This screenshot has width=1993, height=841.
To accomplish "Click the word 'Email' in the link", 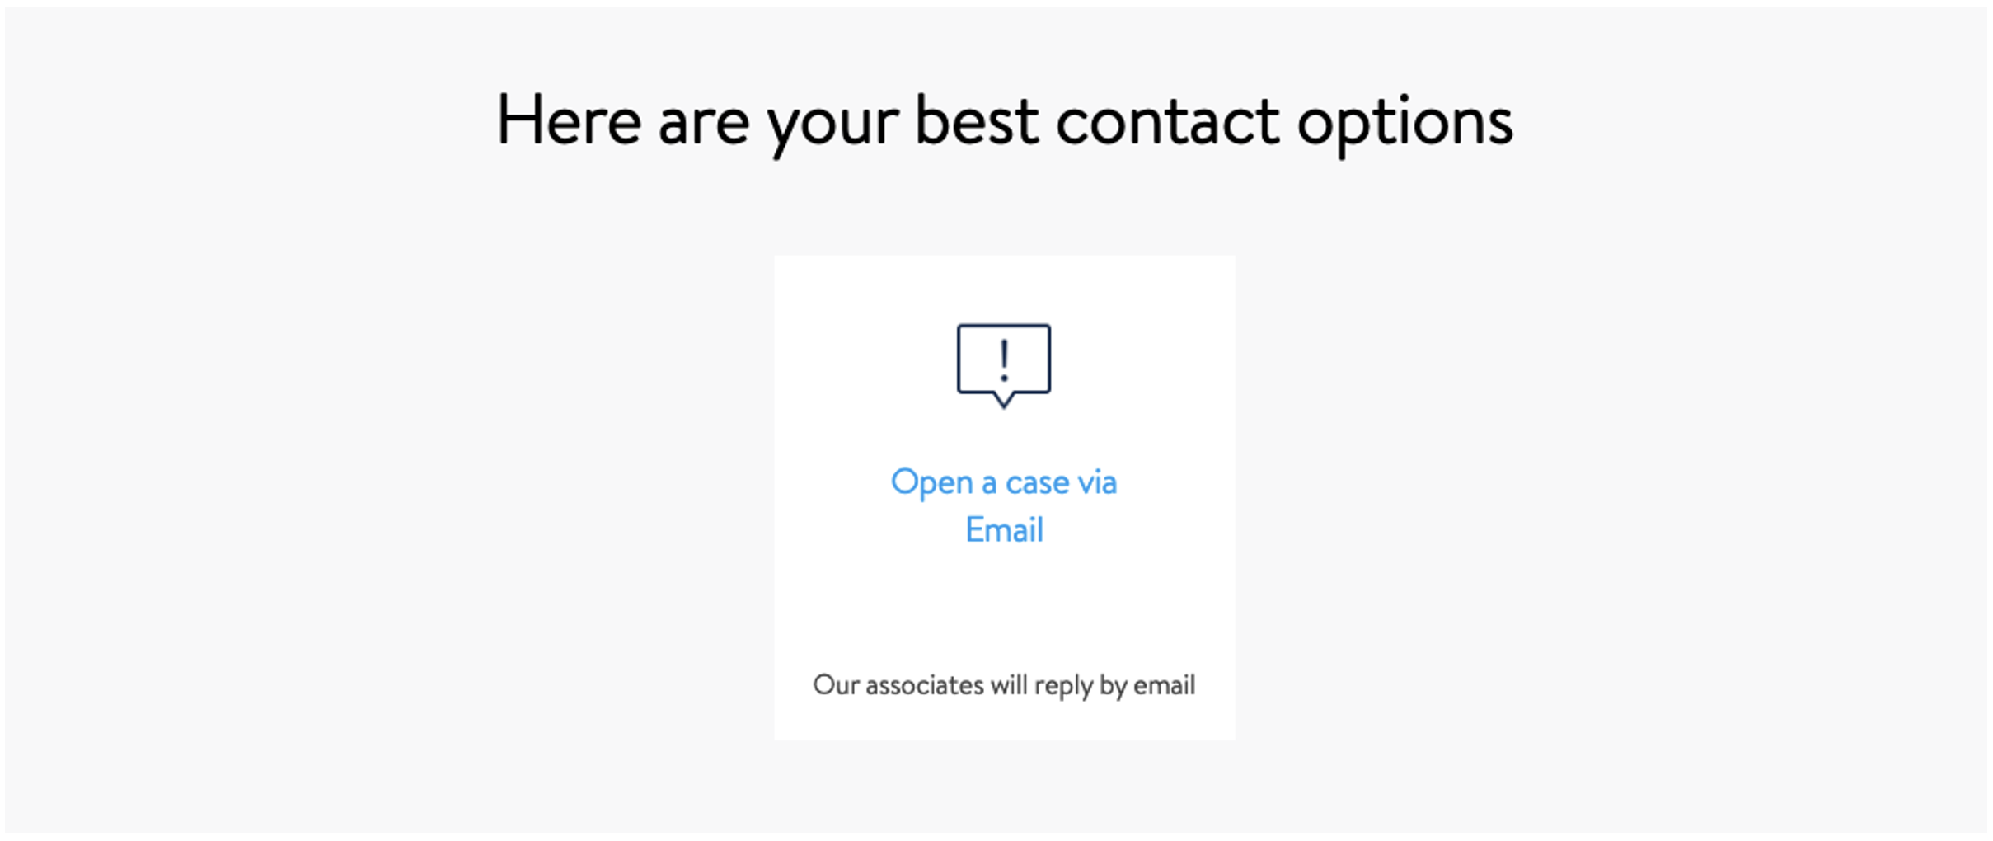I will [x=1004, y=529].
